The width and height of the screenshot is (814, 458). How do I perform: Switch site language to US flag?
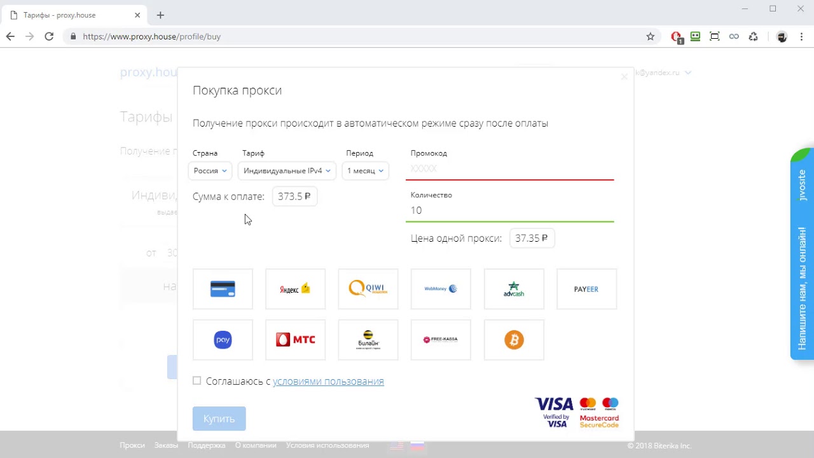(x=397, y=446)
